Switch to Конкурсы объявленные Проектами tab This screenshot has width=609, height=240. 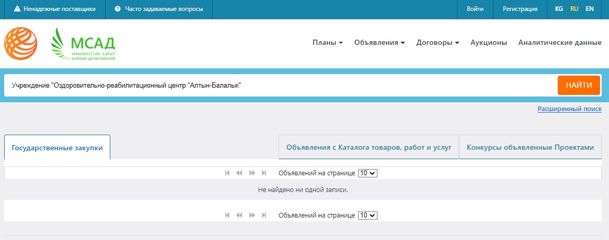(530, 147)
